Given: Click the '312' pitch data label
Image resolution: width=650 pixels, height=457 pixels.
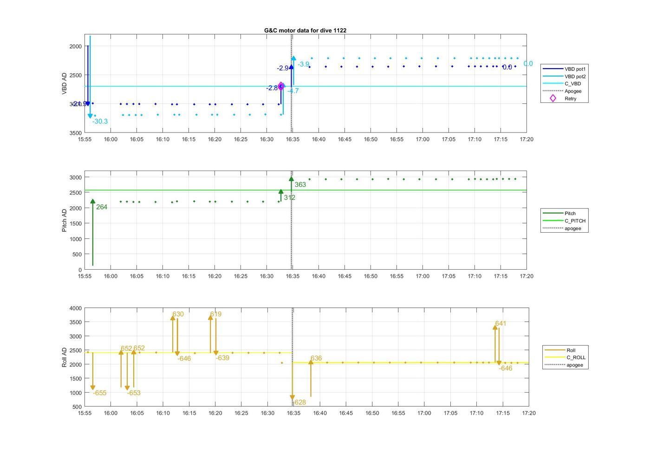Looking at the screenshot, I should [290, 197].
